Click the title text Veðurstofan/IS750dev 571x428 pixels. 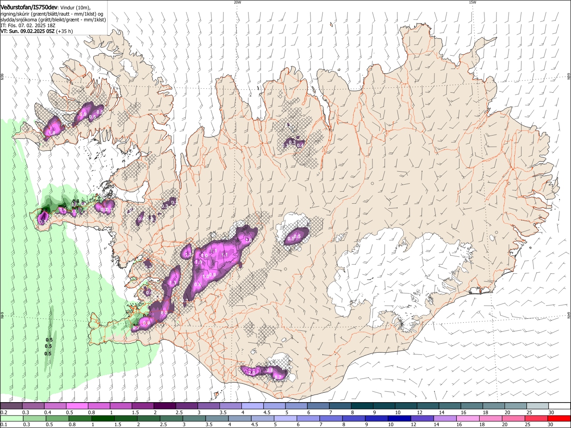29,8
